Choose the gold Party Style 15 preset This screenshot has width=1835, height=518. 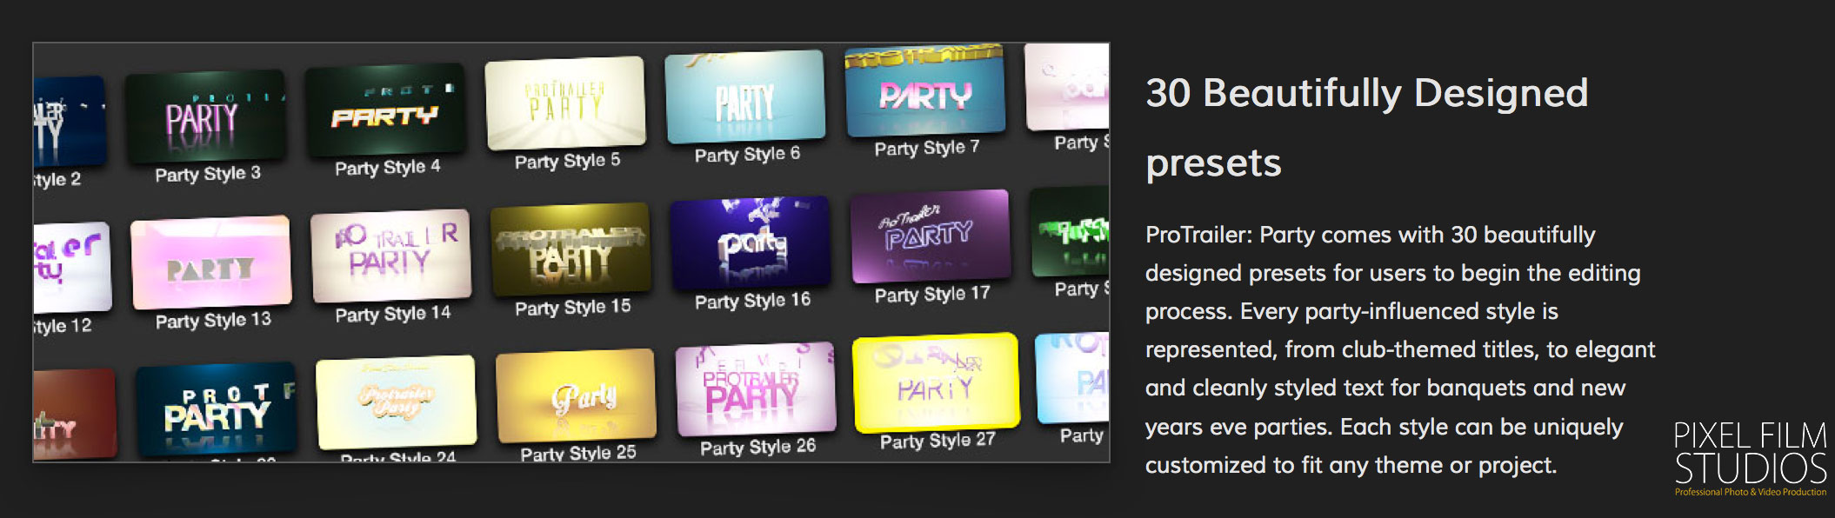(571, 249)
